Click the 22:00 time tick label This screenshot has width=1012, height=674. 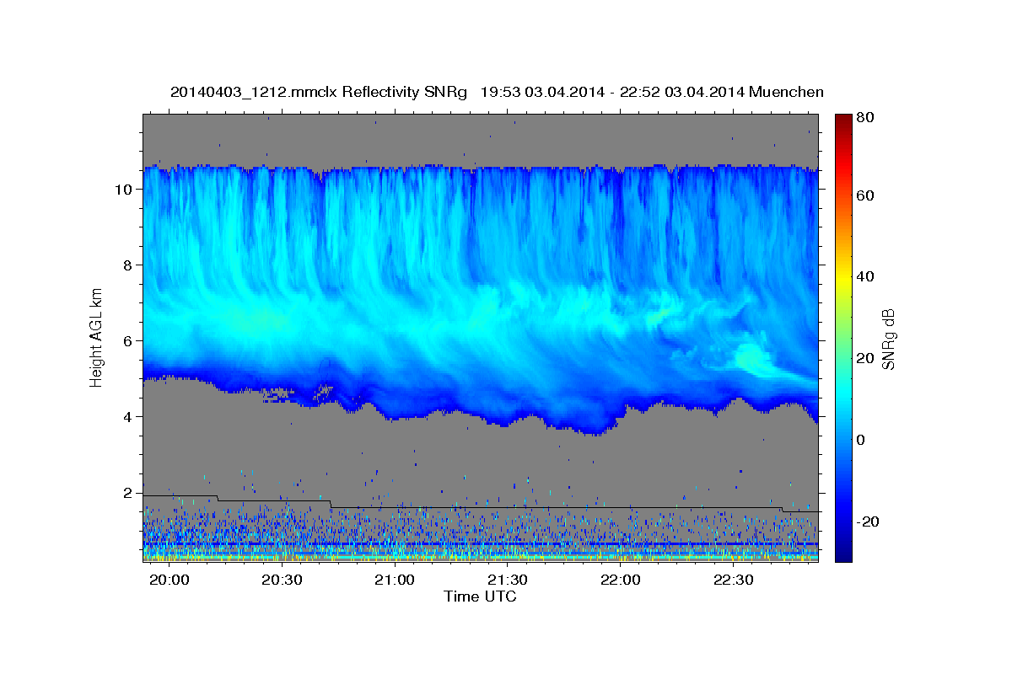point(621,580)
